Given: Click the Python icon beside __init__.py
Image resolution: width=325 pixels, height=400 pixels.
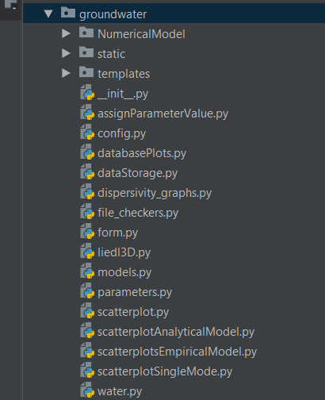Looking at the screenshot, I should (x=87, y=92).
